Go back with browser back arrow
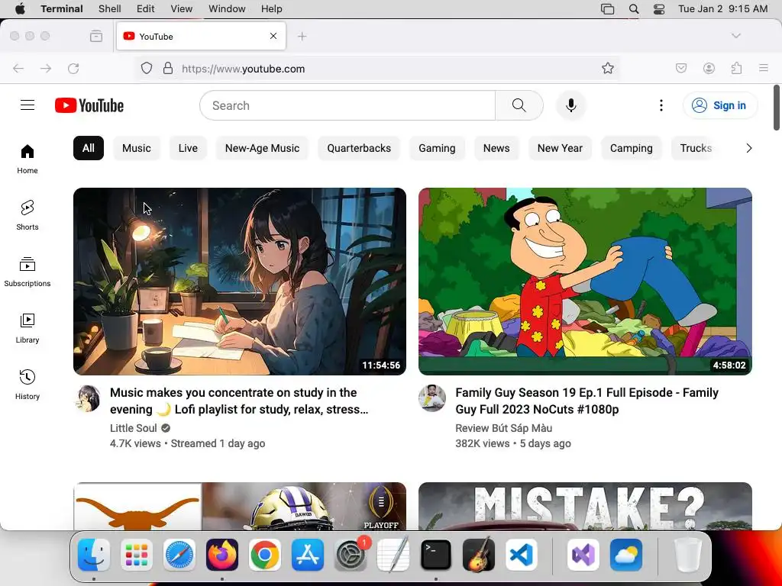This screenshot has height=586, width=782. [x=18, y=69]
